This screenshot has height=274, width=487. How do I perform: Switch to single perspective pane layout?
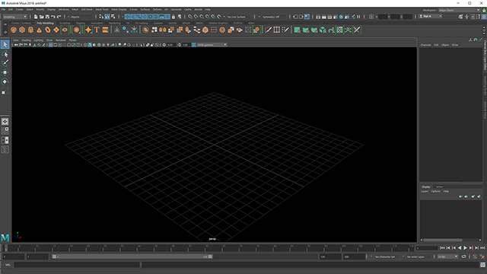(5, 122)
